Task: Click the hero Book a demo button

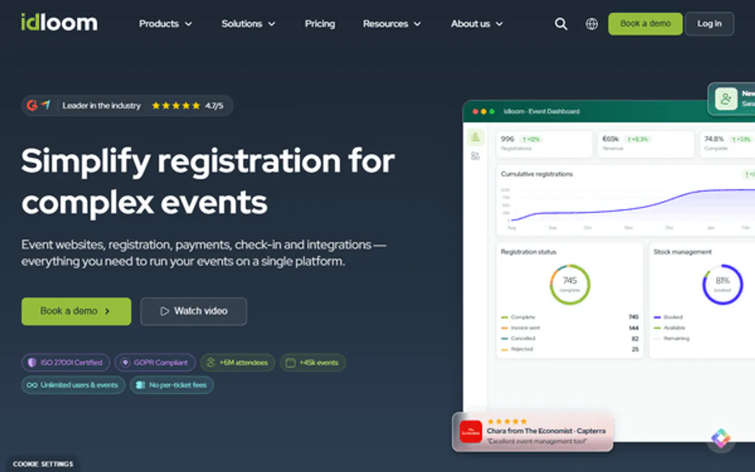Action: click(76, 311)
